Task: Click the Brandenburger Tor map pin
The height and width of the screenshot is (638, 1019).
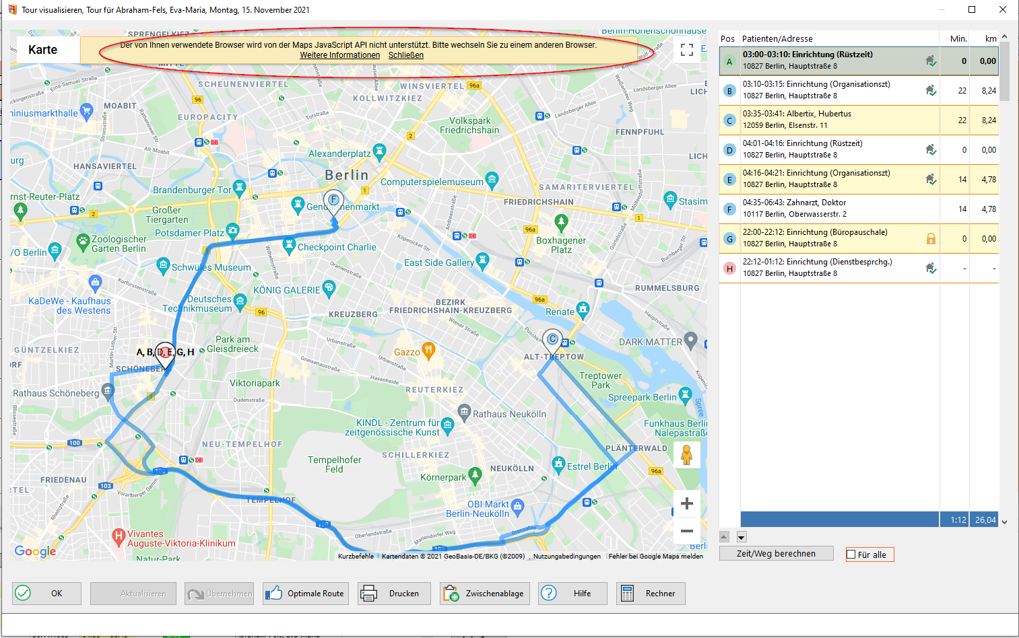Action: click(239, 188)
